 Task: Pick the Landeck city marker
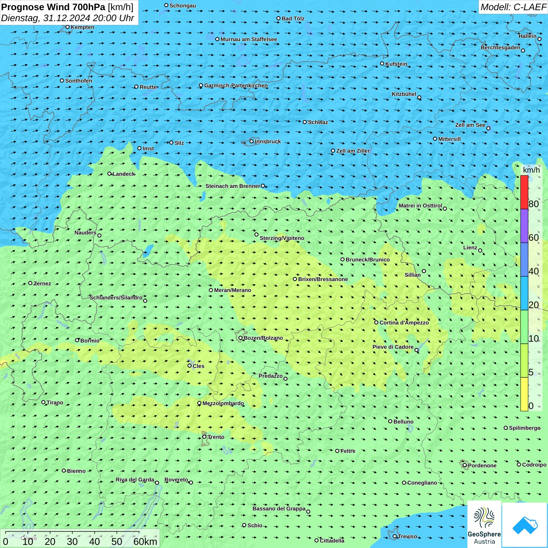(110, 174)
